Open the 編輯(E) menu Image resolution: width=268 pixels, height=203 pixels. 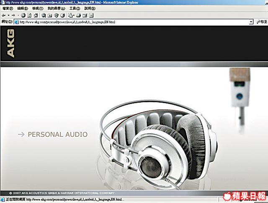pyautogui.click(x=23, y=8)
